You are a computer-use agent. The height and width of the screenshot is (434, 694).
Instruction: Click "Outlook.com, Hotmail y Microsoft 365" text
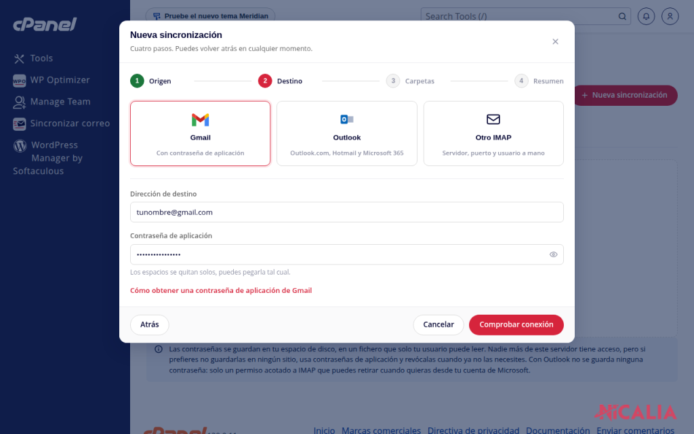pos(347,153)
